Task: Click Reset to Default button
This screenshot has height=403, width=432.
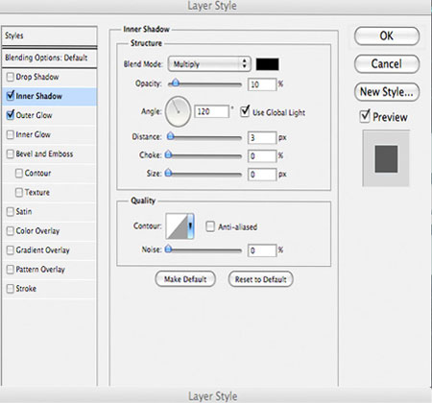Action: (260, 279)
